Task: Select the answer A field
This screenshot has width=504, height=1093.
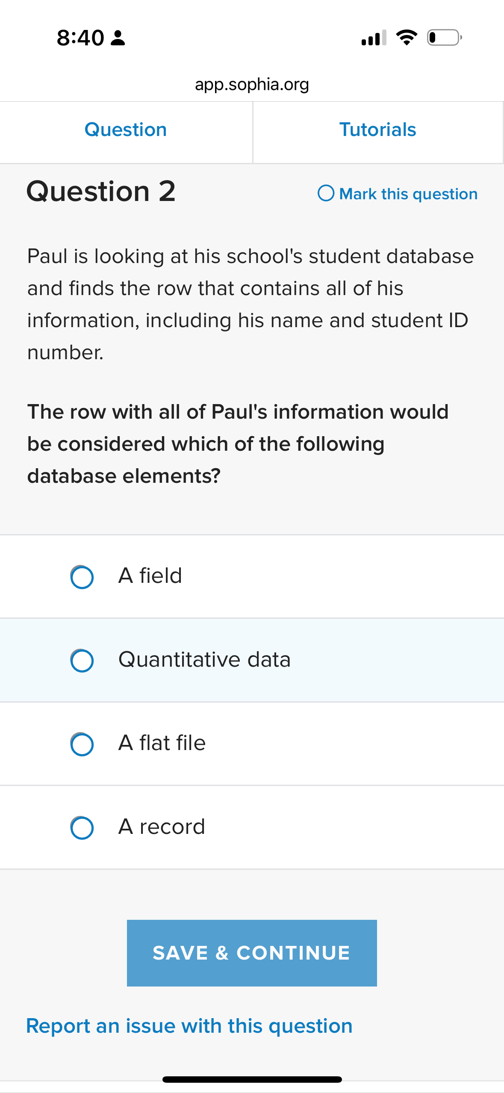Action: tap(150, 576)
